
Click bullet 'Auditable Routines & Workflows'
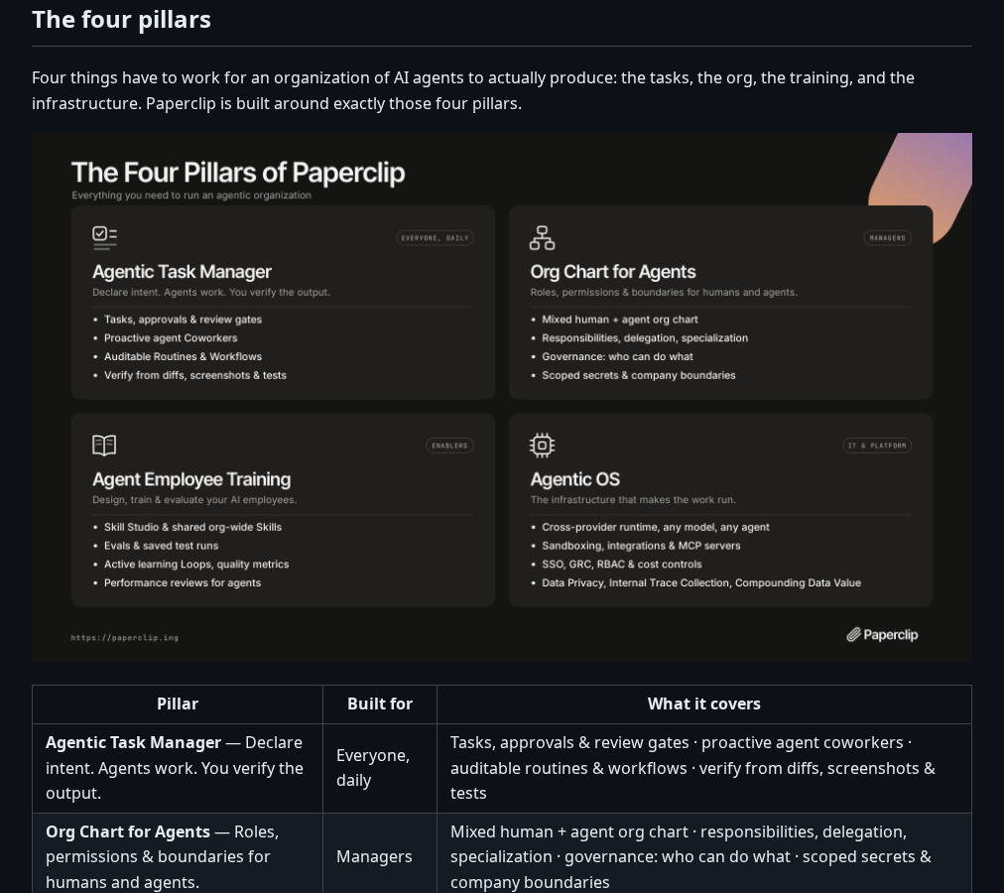[184, 357]
